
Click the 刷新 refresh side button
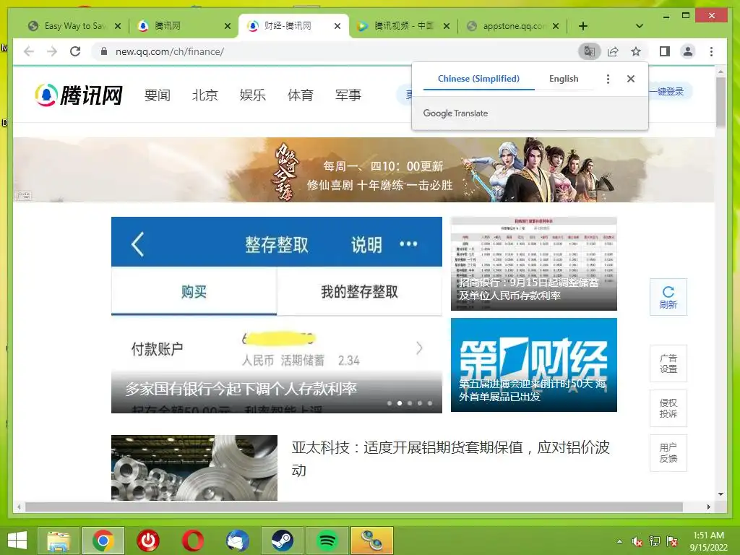[668, 297]
